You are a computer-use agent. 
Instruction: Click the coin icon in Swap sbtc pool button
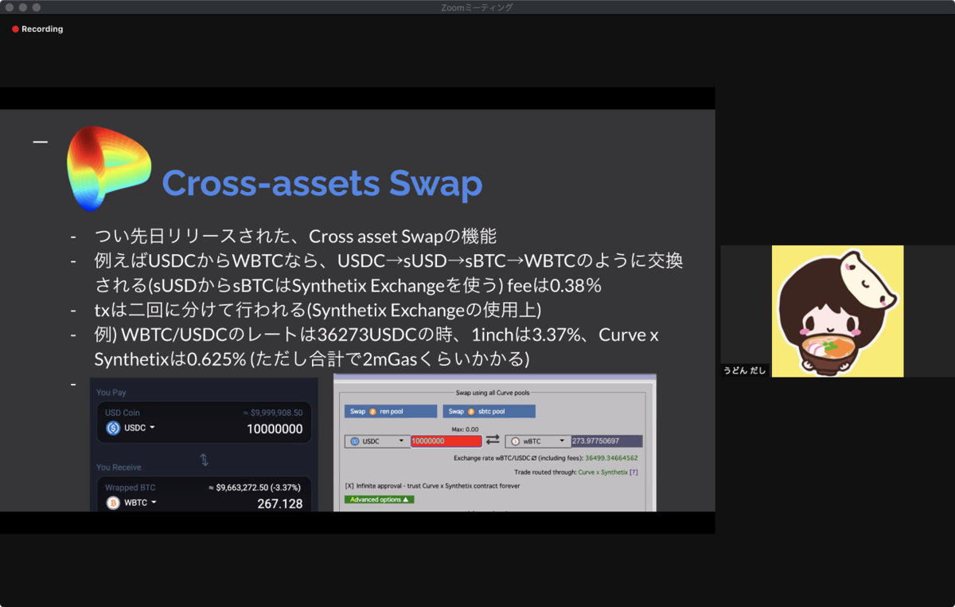471,412
